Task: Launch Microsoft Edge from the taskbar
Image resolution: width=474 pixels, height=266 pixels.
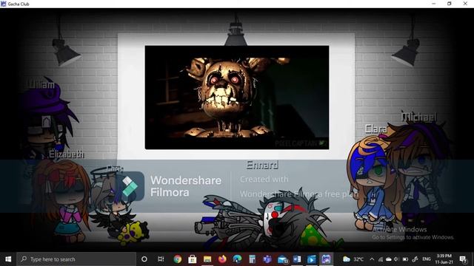Action: 237,259
